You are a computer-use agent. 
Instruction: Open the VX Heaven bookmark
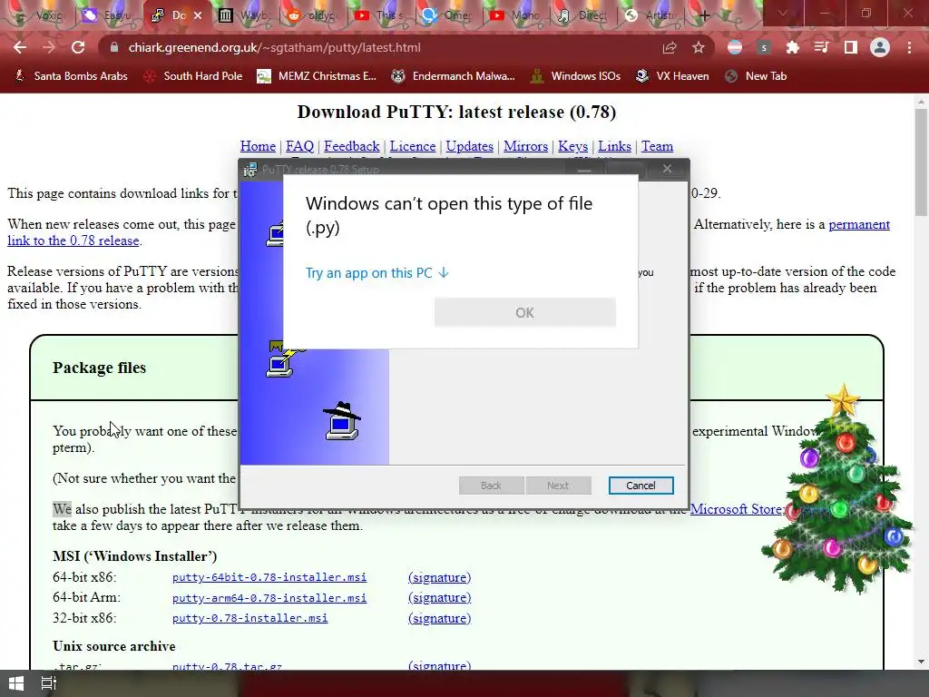tap(672, 76)
